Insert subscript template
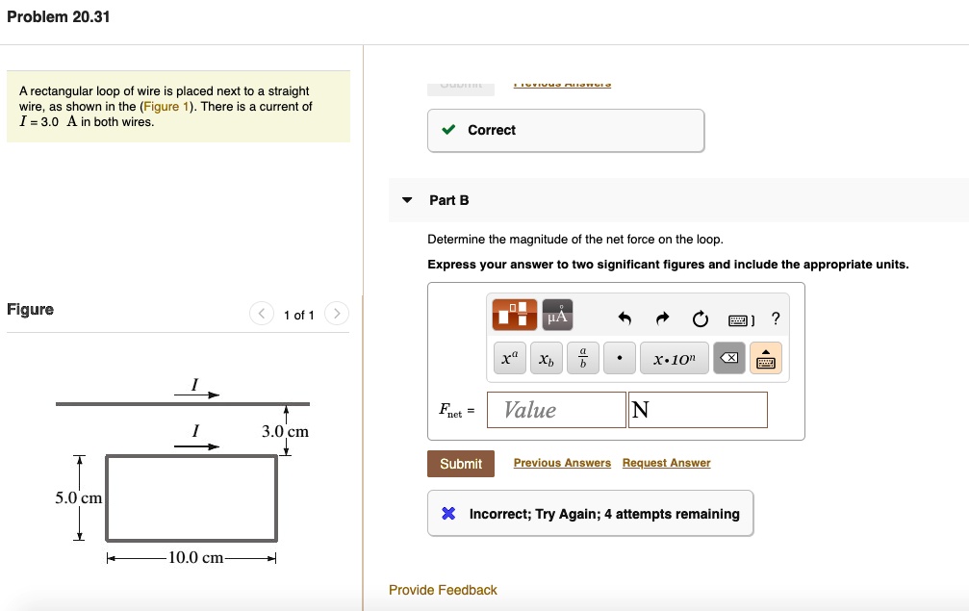The image size is (969, 611). [x=547, y=358]
